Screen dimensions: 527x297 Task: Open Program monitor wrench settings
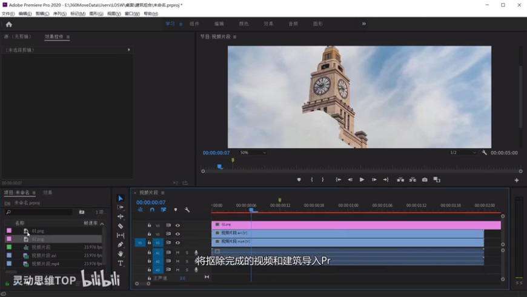(x=485, y=152)
